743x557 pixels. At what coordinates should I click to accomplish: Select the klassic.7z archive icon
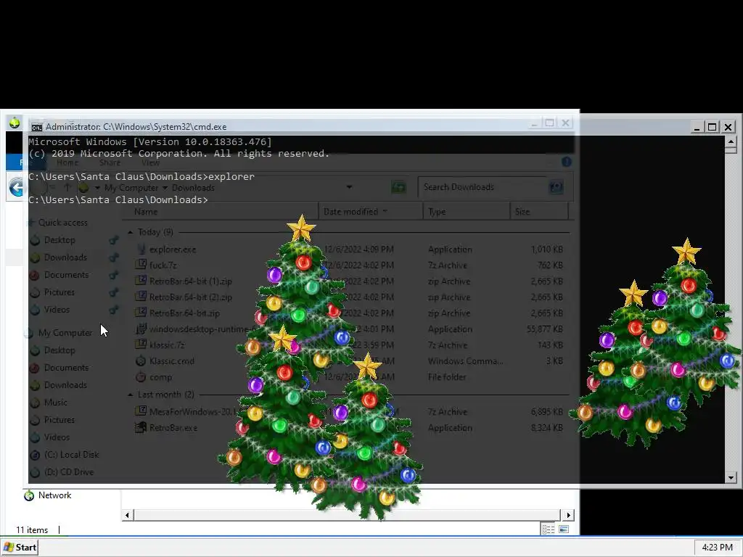tap(141, 344)
